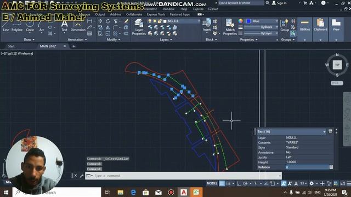Open the Layer Properties manager
Screen dimensions: 351x197
(x=139, y=27)
